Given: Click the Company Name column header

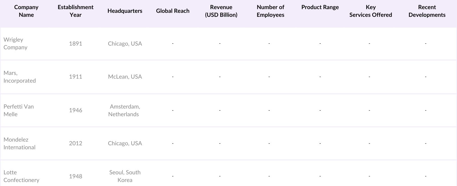Looking at the screenshot, I should coord(26,11).
